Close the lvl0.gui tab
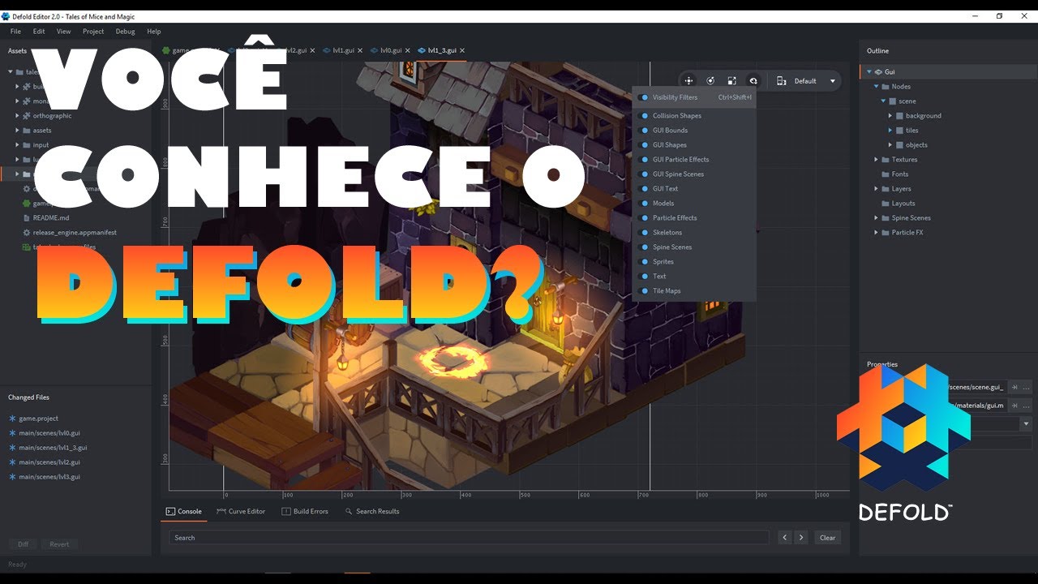1038x584 pixels. click(x=408, y=50)
